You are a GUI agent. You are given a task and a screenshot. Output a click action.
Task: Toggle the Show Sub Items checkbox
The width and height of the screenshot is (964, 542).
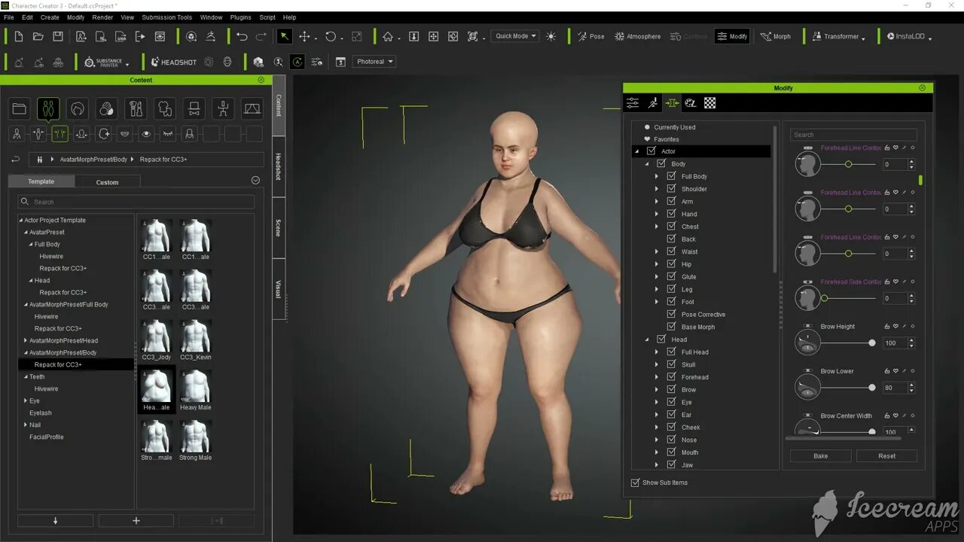pyautogui.click(x=635, y=483)
